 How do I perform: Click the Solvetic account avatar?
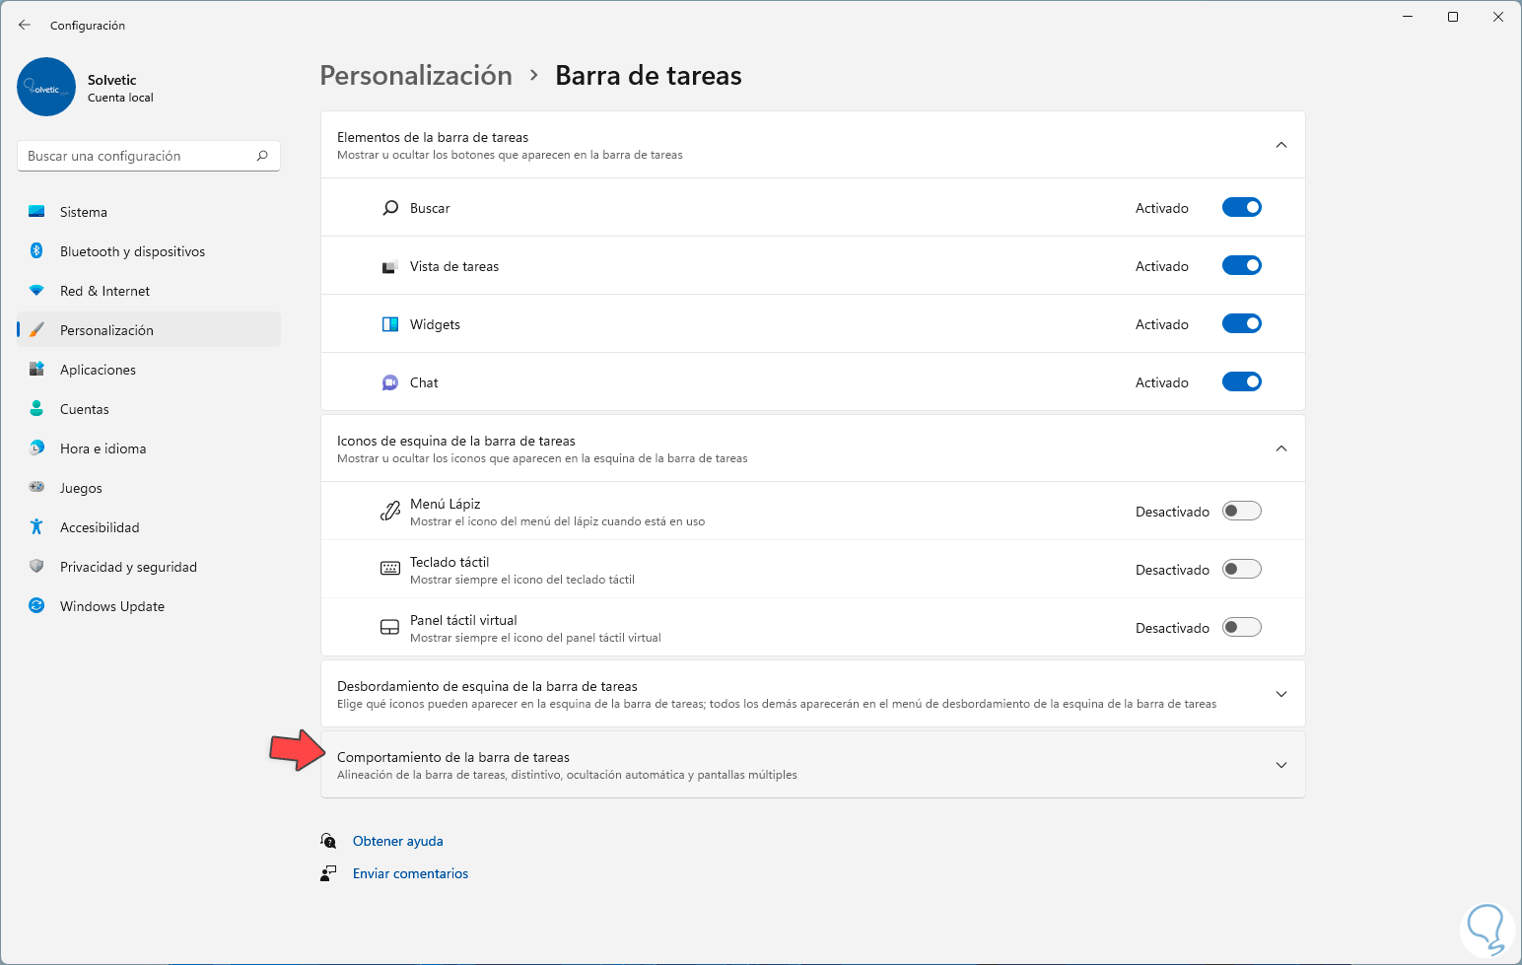[46, 87]
